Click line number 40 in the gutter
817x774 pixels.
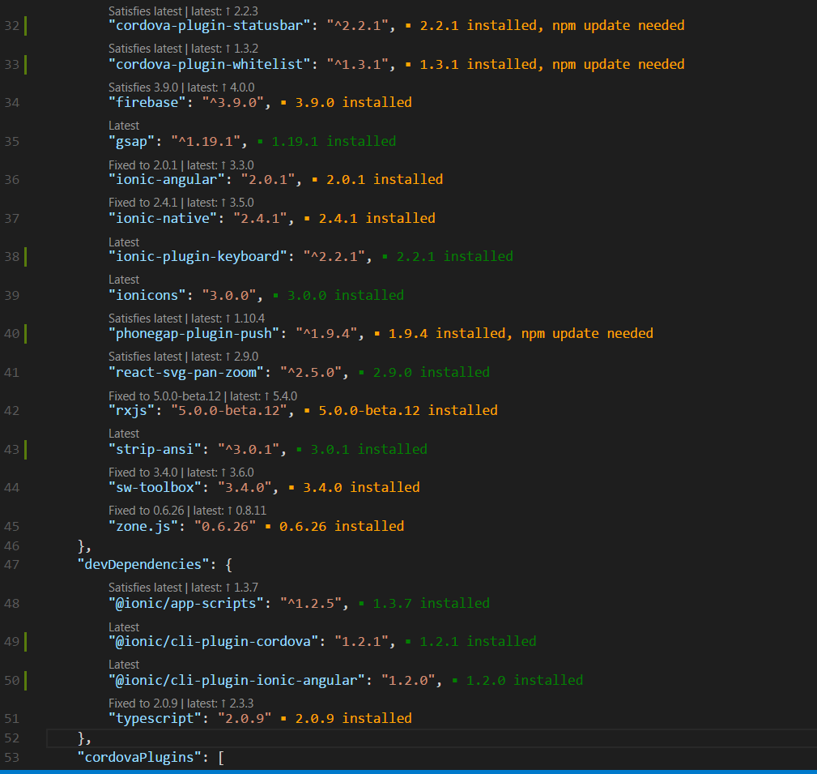click(11, 333)
